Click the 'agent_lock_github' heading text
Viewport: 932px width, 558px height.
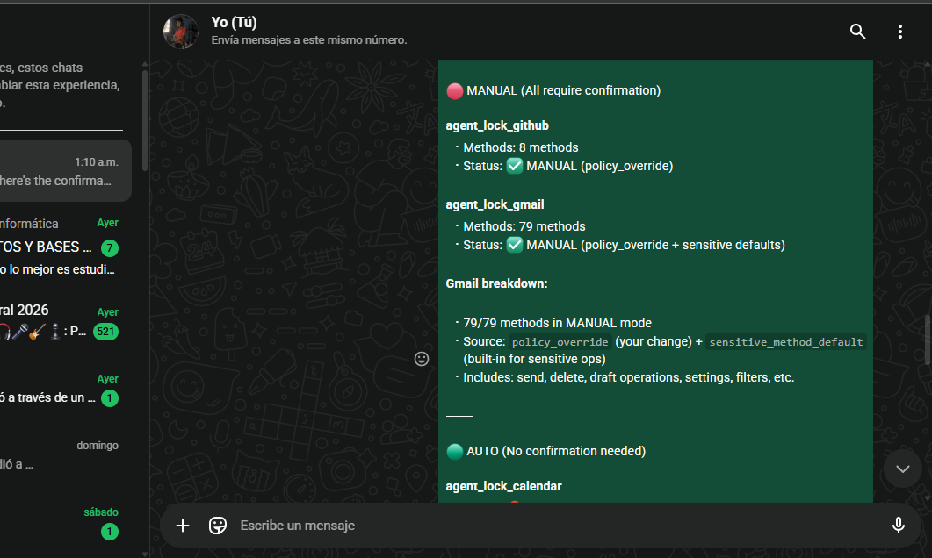(497, 125)
